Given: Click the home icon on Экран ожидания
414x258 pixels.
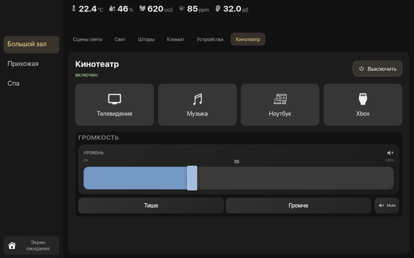Looking at the screenshot, I should click(x=12, y=245).
